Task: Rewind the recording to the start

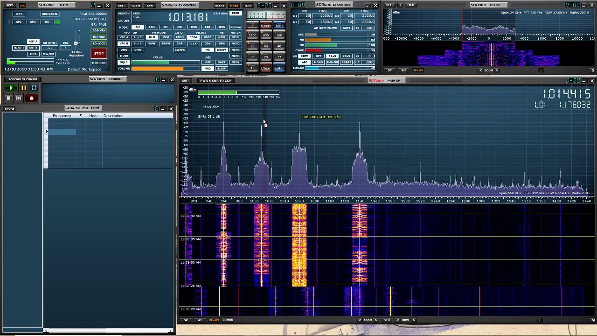Action: (x=19, y=98)
